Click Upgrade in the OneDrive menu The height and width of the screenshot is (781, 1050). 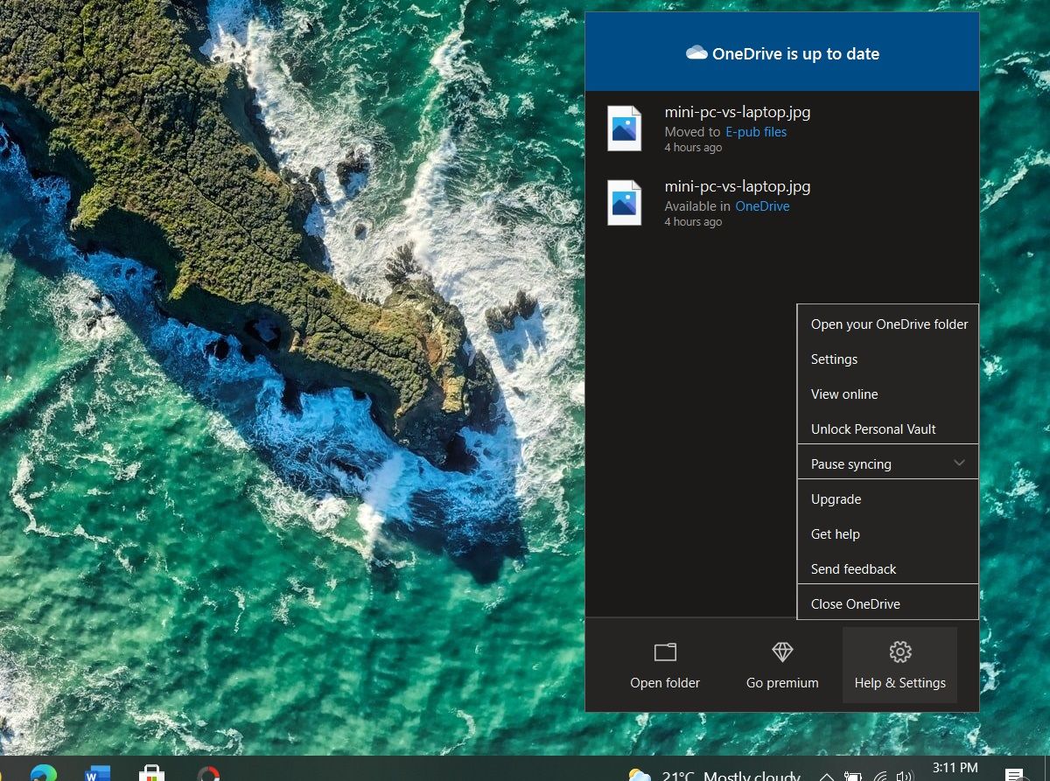pos(836,499)
